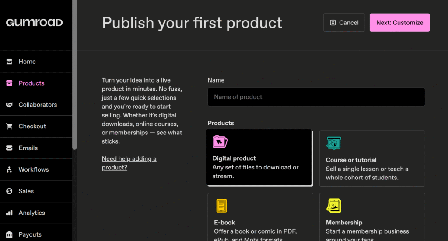Click "Offer a book or comic in PDF" text

click(x=255, y=235)
